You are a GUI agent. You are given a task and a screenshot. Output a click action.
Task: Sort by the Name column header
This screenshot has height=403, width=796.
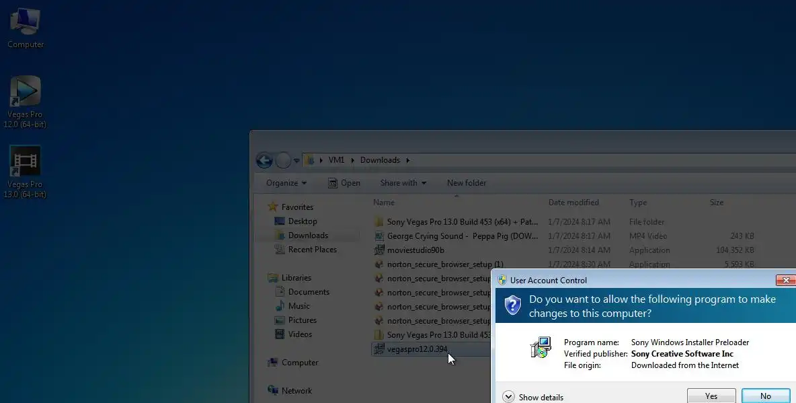coord(384,203)
